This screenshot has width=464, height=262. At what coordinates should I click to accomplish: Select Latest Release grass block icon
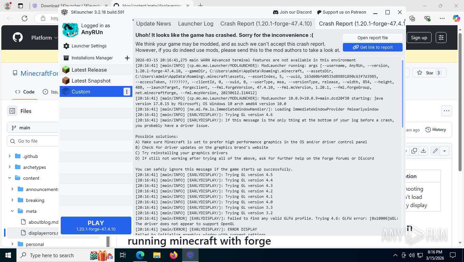coord(66,70)
